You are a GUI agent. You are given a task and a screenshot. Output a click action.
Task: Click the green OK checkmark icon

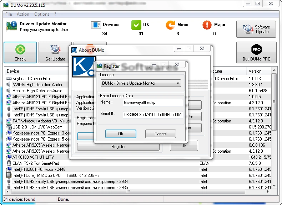point(136,25)
